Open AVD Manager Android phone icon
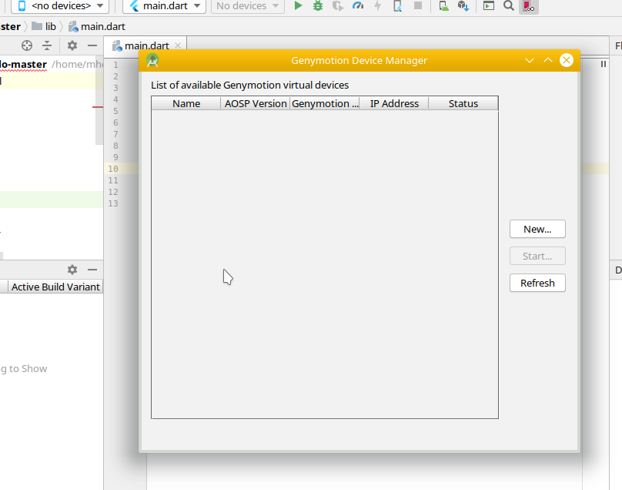This screenshot has width=622, height=490. coord(444,6)
